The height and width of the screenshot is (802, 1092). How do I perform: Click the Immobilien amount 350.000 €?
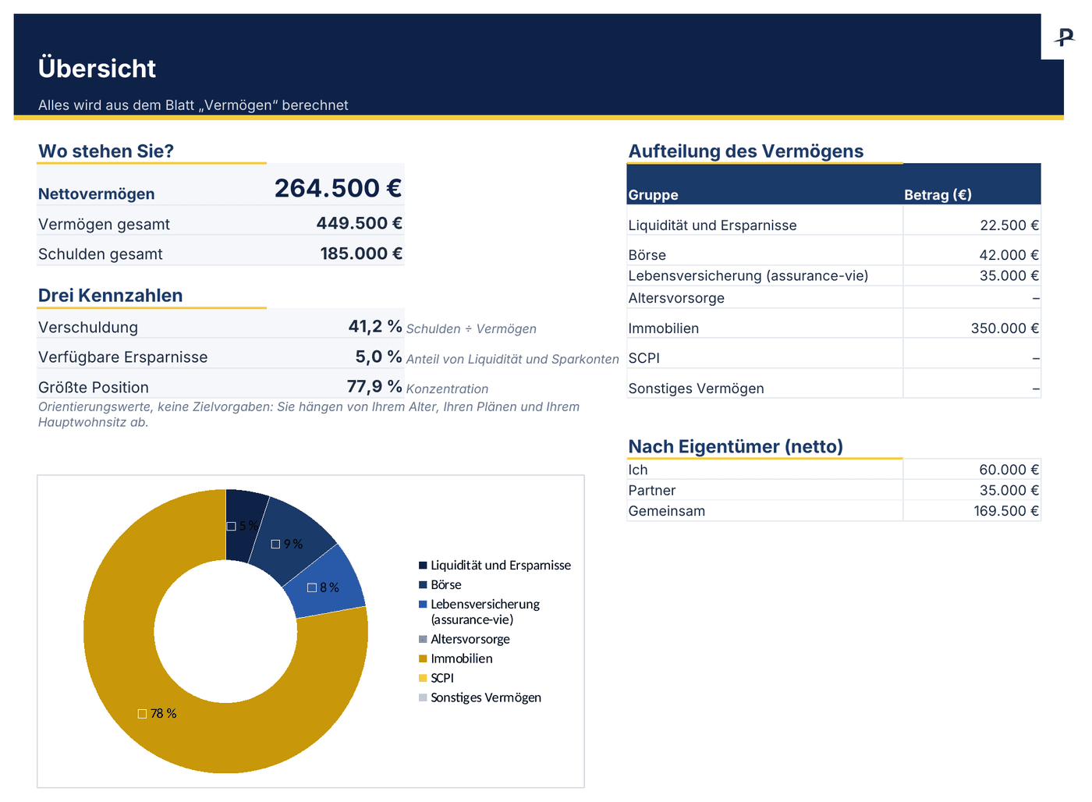point(1005,328)
